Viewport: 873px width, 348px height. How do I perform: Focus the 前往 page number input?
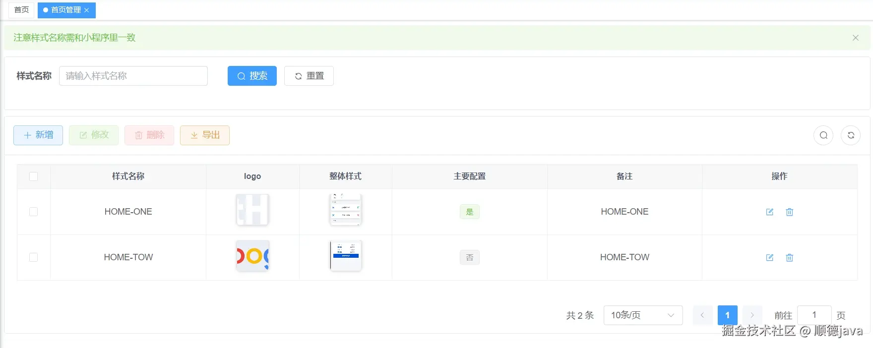click(x=814, y=315)
